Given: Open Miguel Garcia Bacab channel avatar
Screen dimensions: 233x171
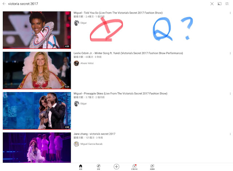Looking at the screenshot, I should (x=76, y=144).
